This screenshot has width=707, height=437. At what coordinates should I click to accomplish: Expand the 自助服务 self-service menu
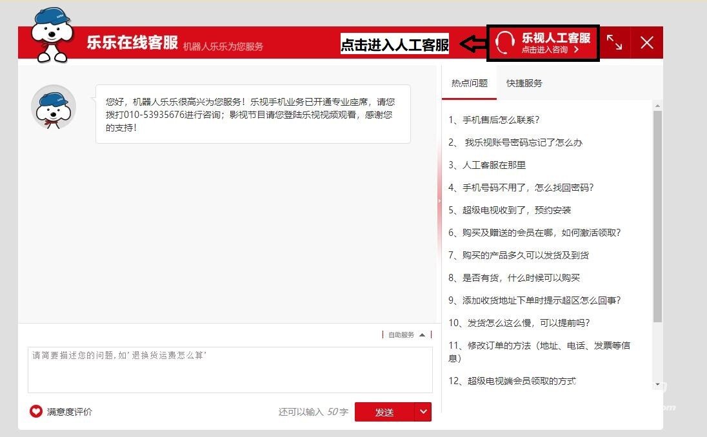coord(406,335)
